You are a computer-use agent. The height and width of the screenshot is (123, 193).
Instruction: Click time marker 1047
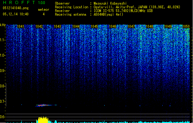(x=131, y=26)
